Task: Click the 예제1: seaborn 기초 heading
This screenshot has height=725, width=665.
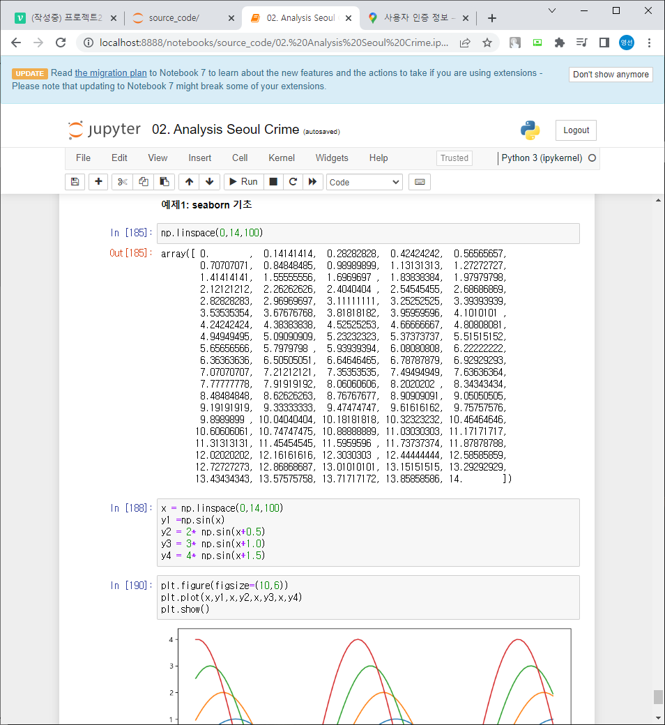Action: 206,205
